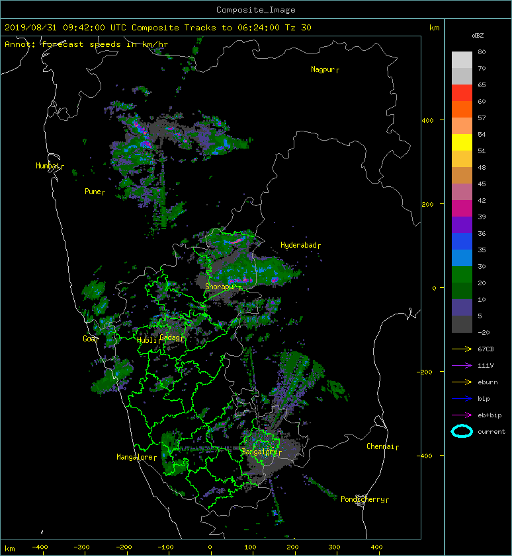512x556 pixels.
Task: Select the Shorapur station label
Action: (220, 287)
